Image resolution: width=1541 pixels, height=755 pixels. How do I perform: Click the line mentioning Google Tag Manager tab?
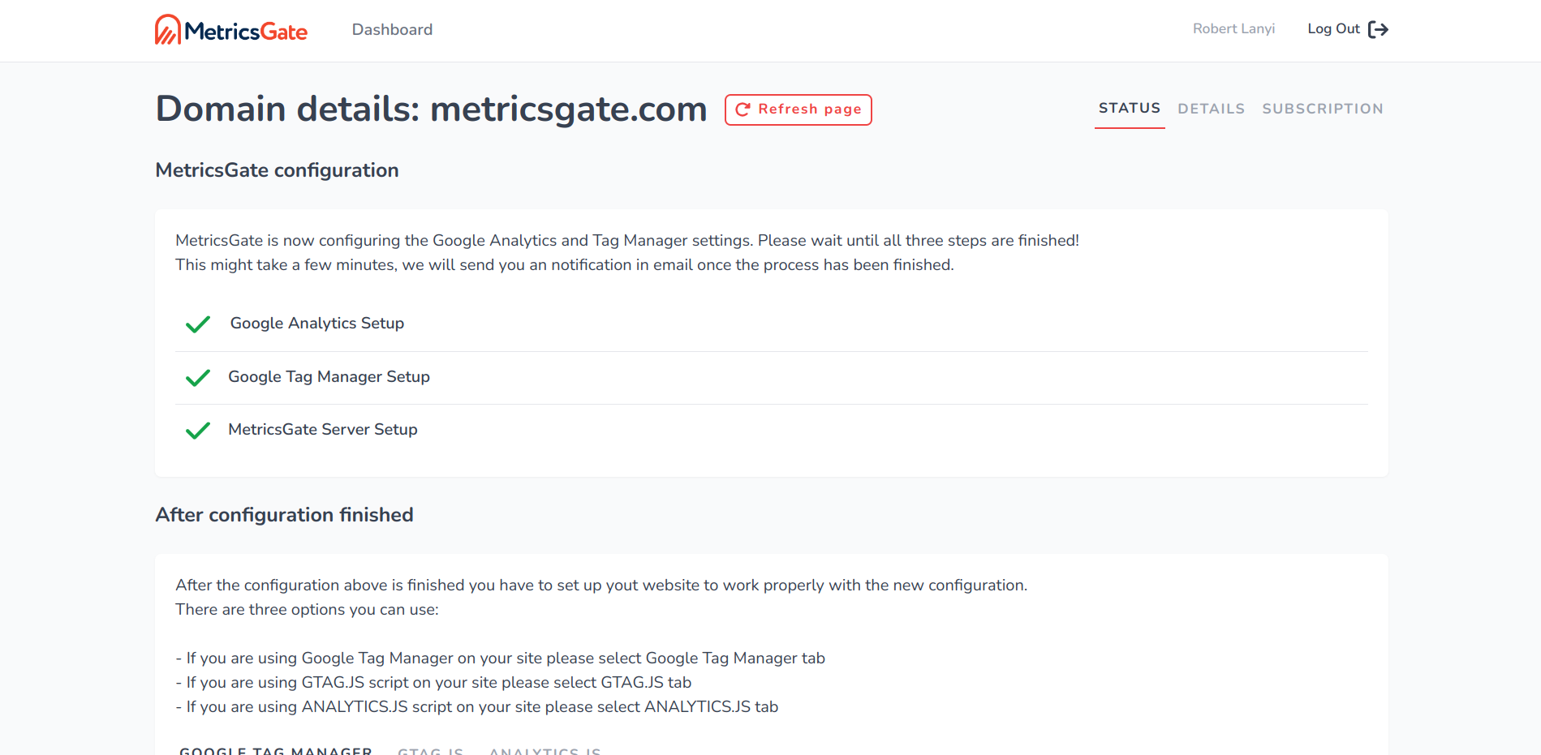point(501,658)
